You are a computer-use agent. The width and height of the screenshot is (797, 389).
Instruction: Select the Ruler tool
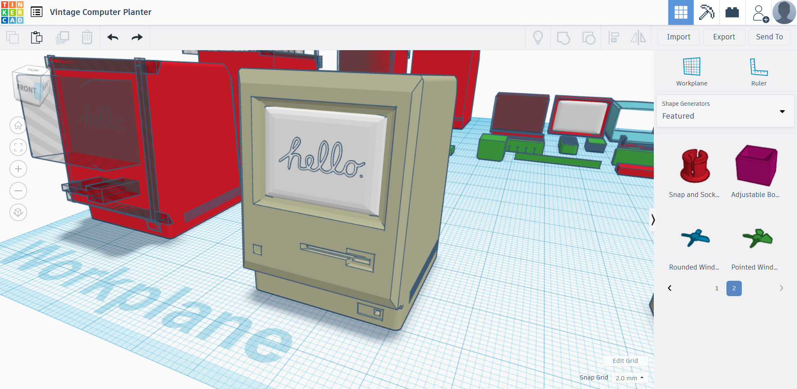pyautogui.click(x=759, y=72)
